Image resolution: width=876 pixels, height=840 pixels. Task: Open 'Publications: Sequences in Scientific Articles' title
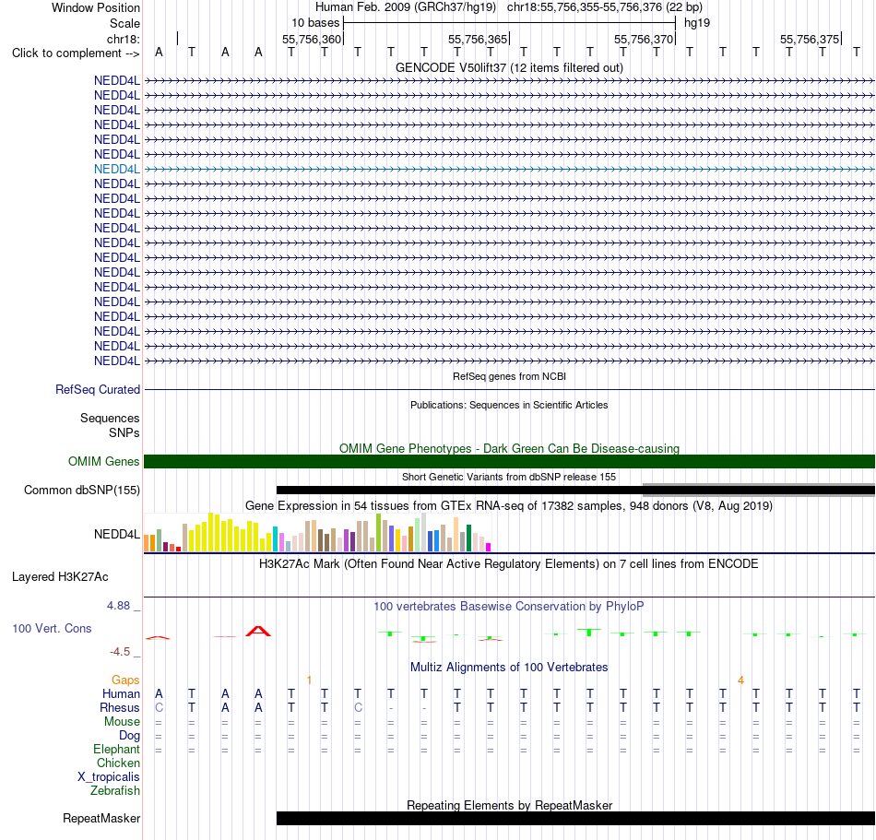click(509, 405)
